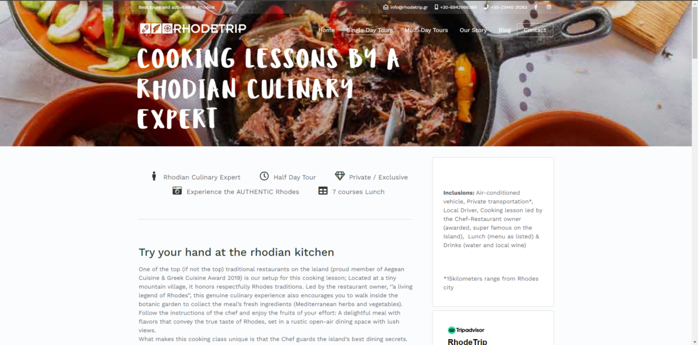Viewport: 698px width, 345px height.
Task: Click the mobile phone icon
Action: pyautogui.click(x=436, y=7)
